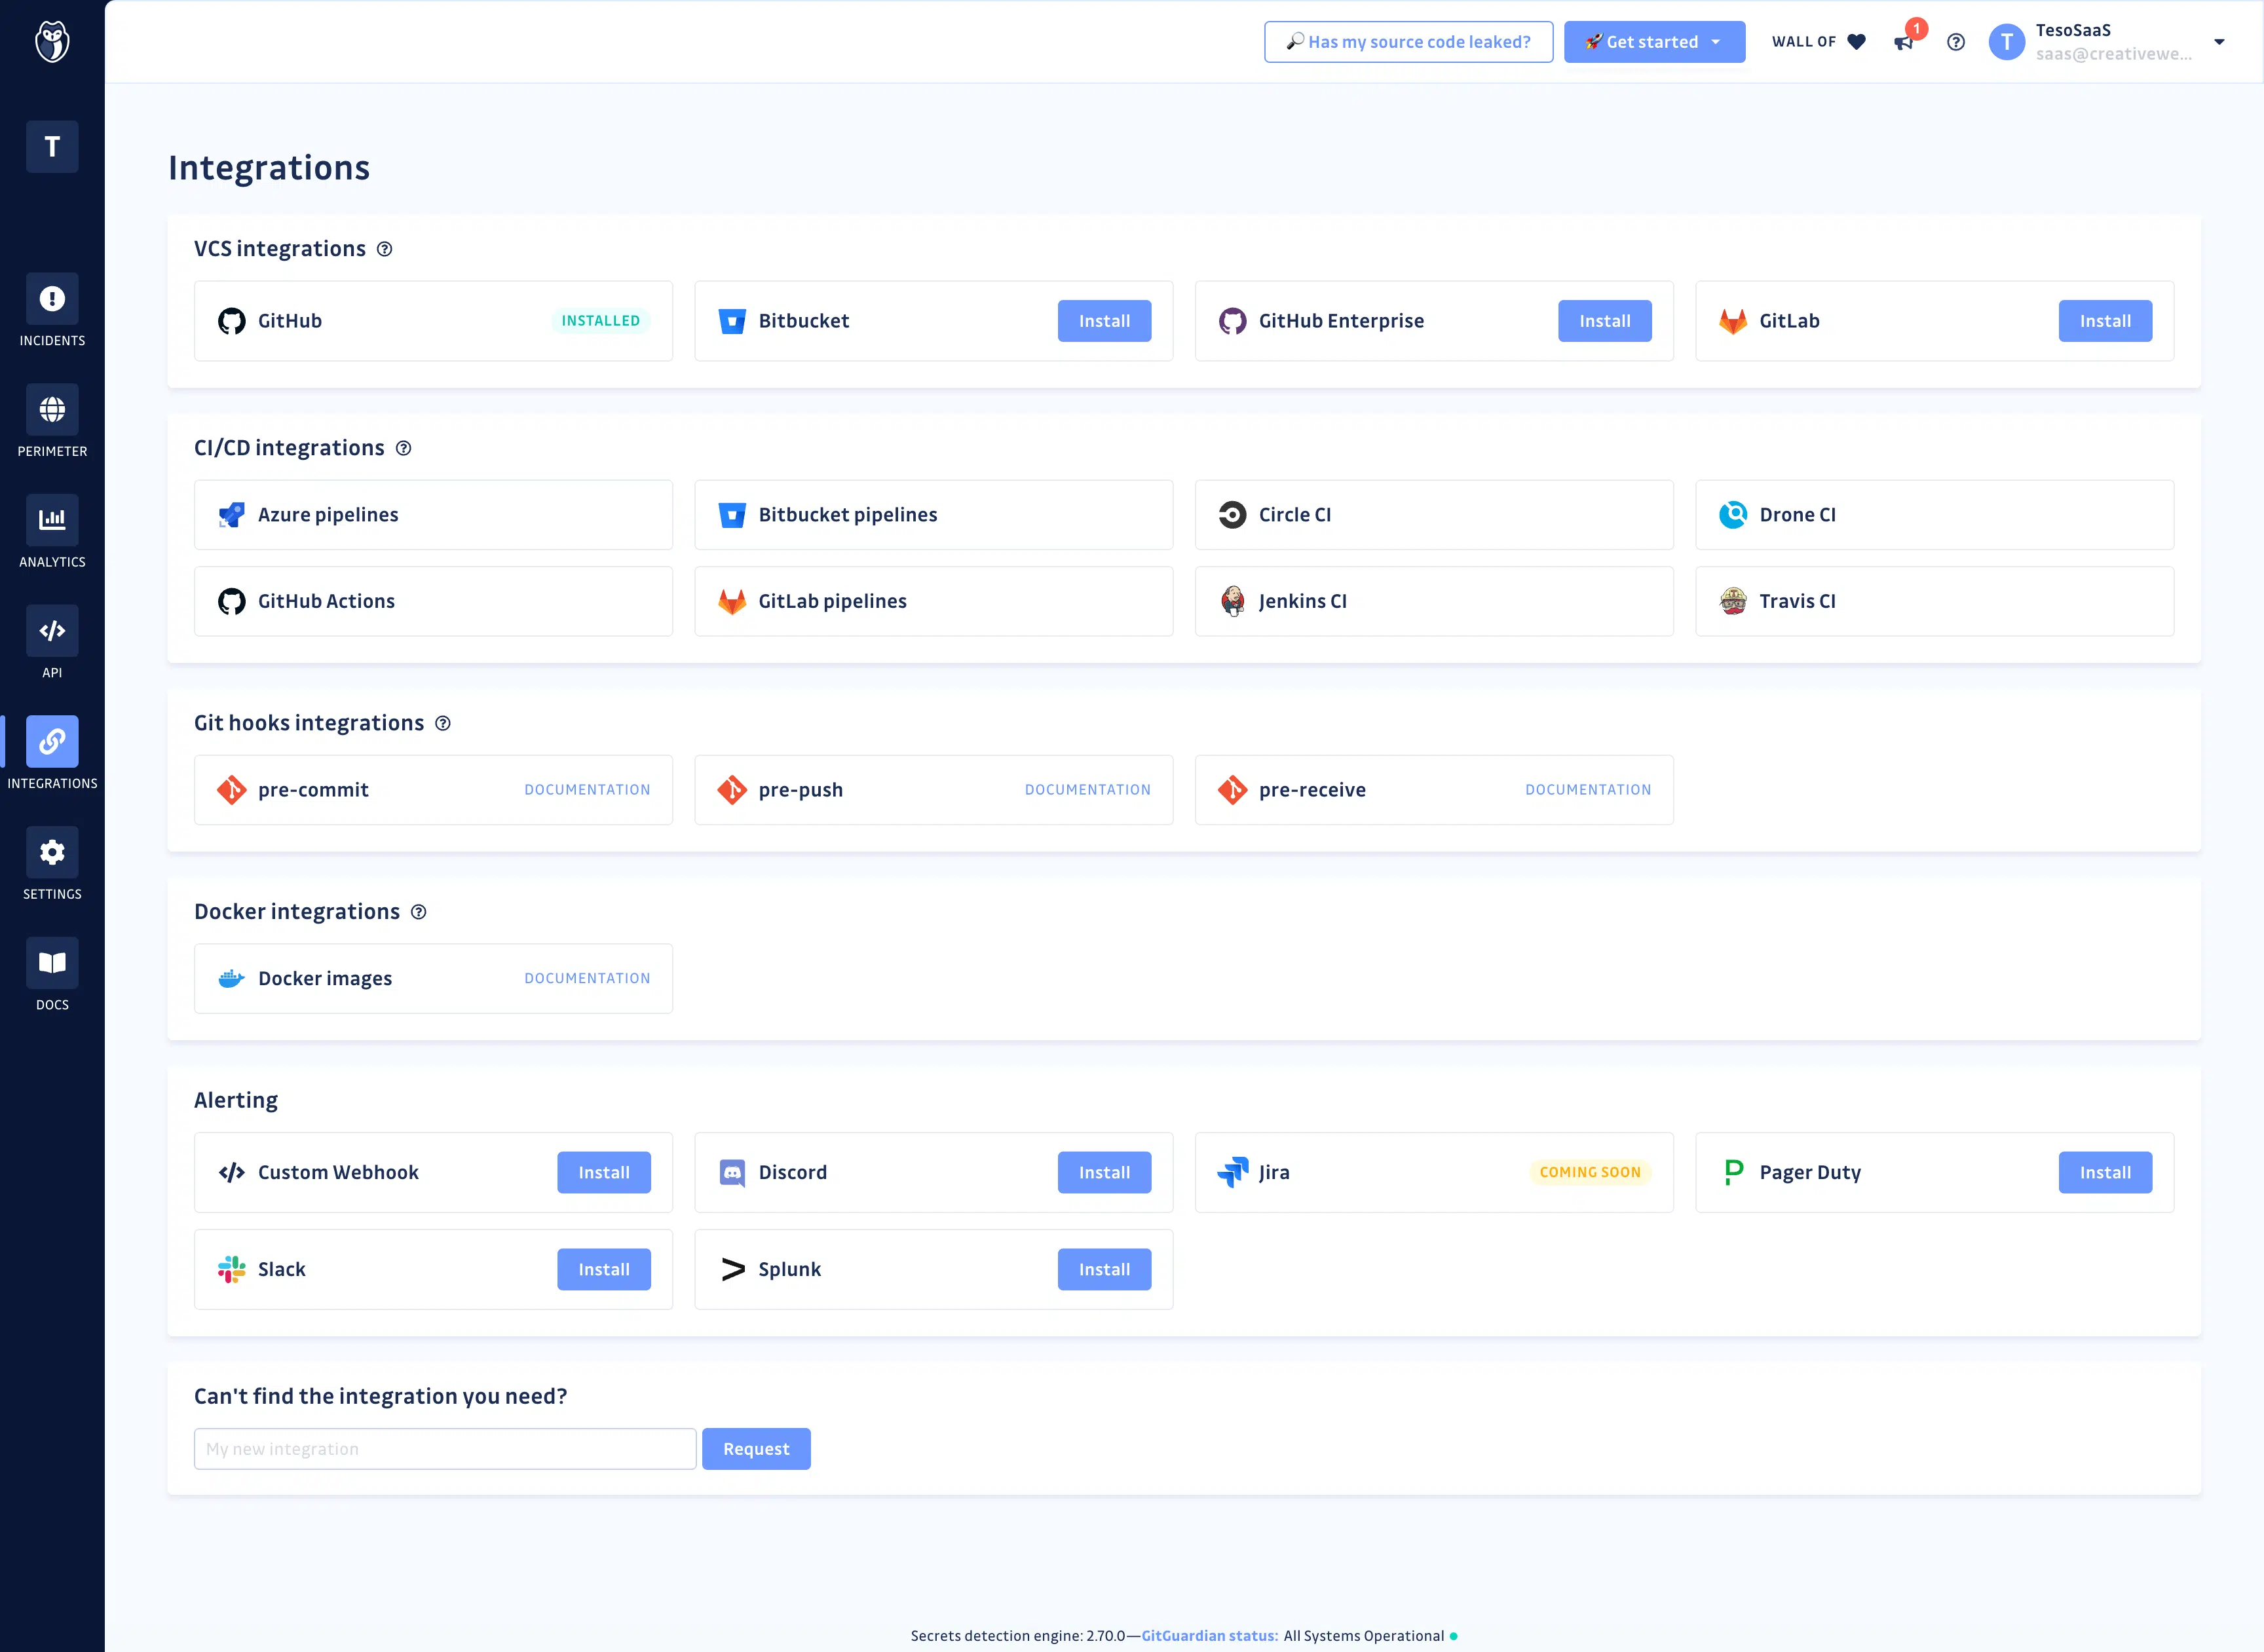Open the T workspace avatar in sidebar

tap(52, 147)
